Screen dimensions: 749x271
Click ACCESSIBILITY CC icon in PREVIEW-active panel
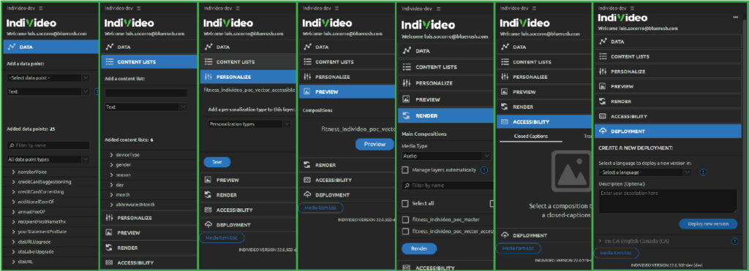307,180
